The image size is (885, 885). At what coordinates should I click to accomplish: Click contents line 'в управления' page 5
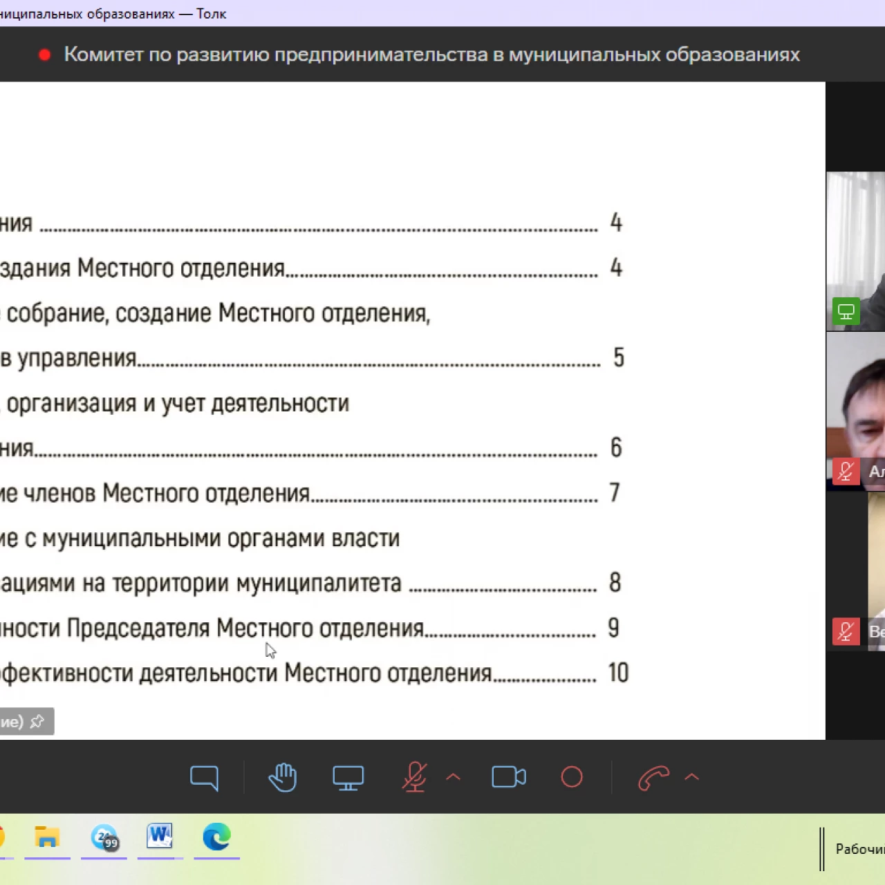(x=312, y=357)
